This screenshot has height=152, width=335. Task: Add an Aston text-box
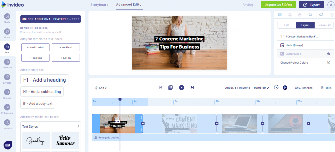pos(66,58)
